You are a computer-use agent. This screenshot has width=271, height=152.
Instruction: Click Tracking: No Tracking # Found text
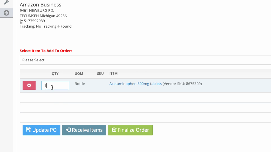pos(46,26)
